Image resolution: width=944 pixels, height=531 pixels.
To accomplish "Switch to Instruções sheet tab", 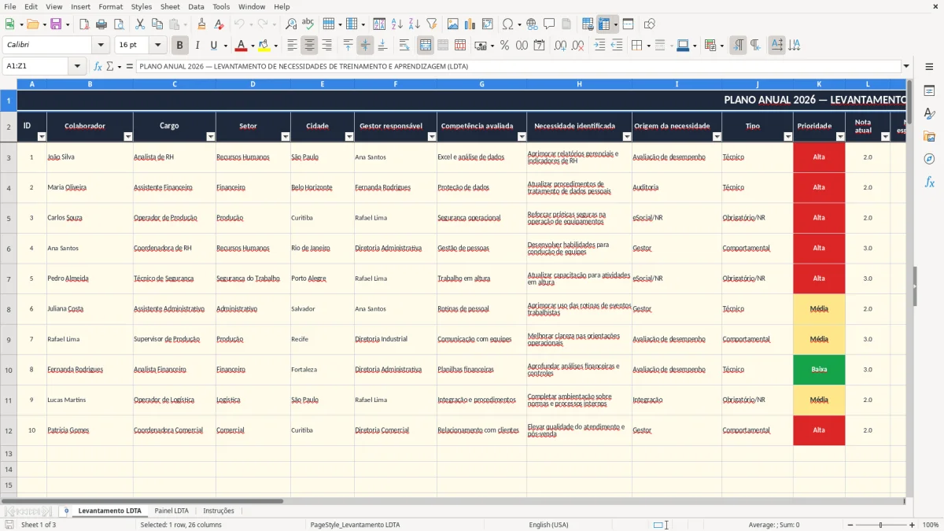I will 219,511.
